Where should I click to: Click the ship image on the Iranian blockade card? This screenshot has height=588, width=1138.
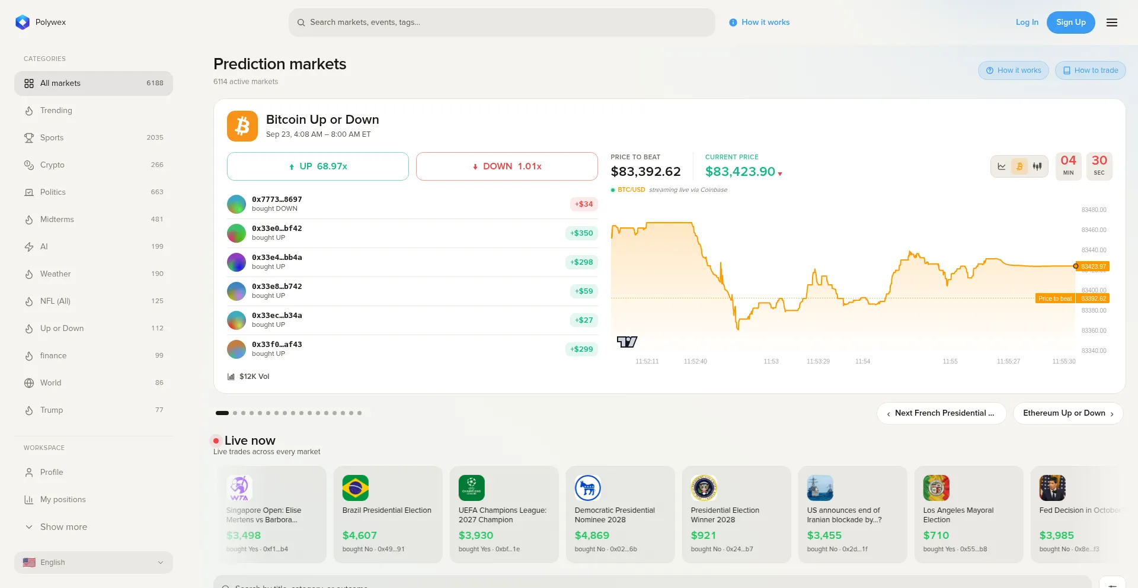pyautogui.click(x=820, y=488)
